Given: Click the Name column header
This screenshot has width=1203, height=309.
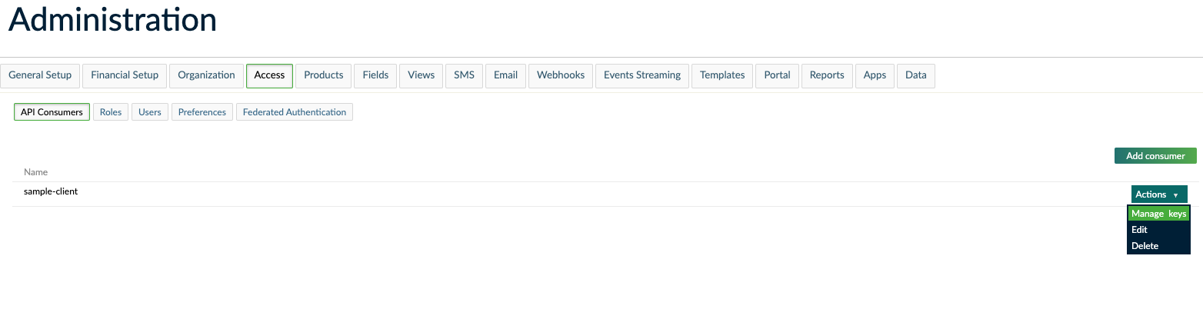Looking at the screenshot, I should pyautogui.click(x=36, y=172).
